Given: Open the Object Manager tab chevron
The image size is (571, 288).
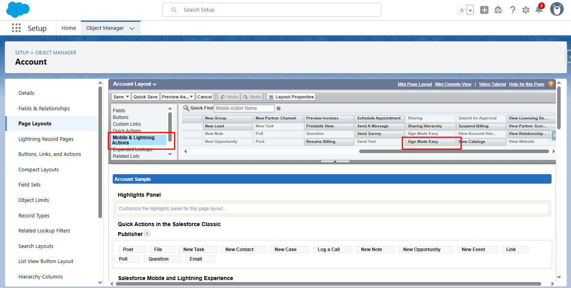Looking at the screenshot, I should [x=132, y=29].
